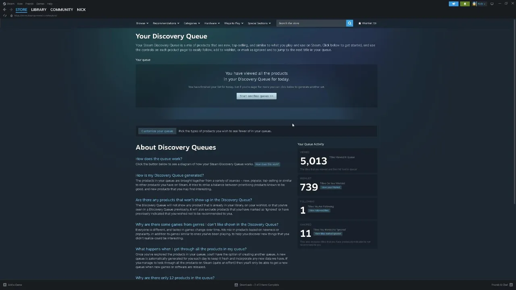This screenshot has width=516, height=290.
Task: Click the Wishlist star icon
Action: [x=360, y=23]
